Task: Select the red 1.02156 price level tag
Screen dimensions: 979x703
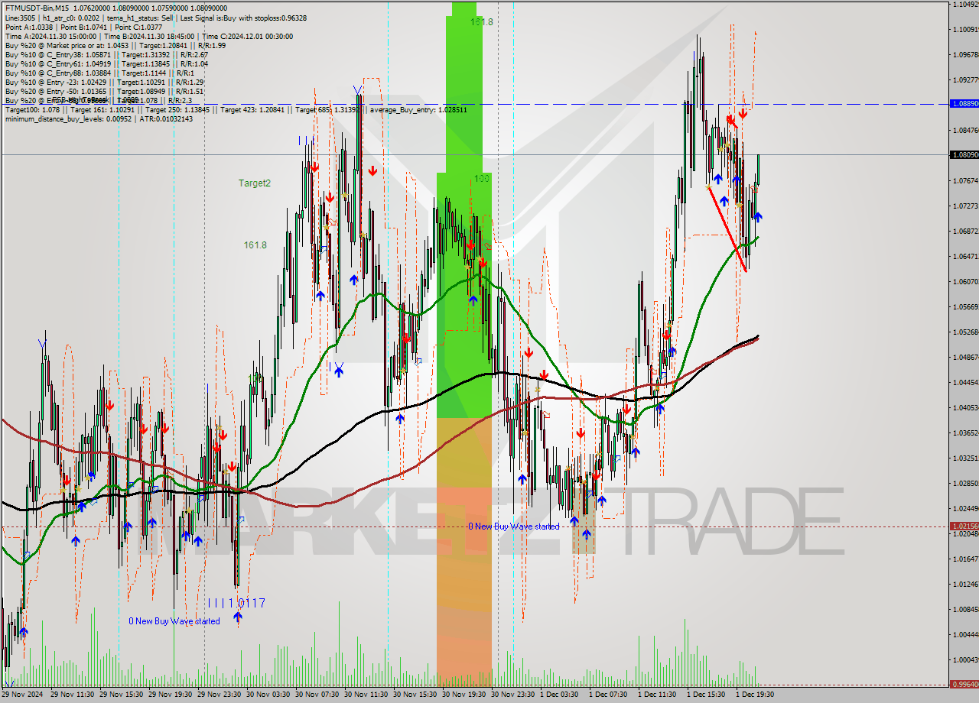Action: coord(964,526)
